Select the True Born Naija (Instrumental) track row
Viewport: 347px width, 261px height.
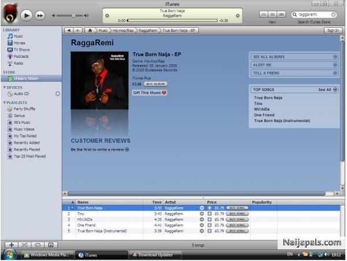point(201,231)
